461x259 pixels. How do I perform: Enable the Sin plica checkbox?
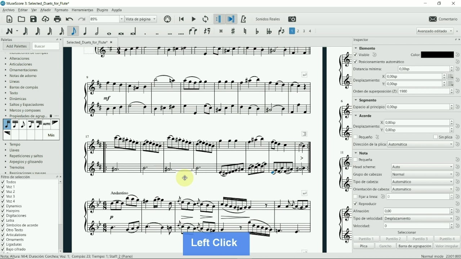(x=435, y=137)
